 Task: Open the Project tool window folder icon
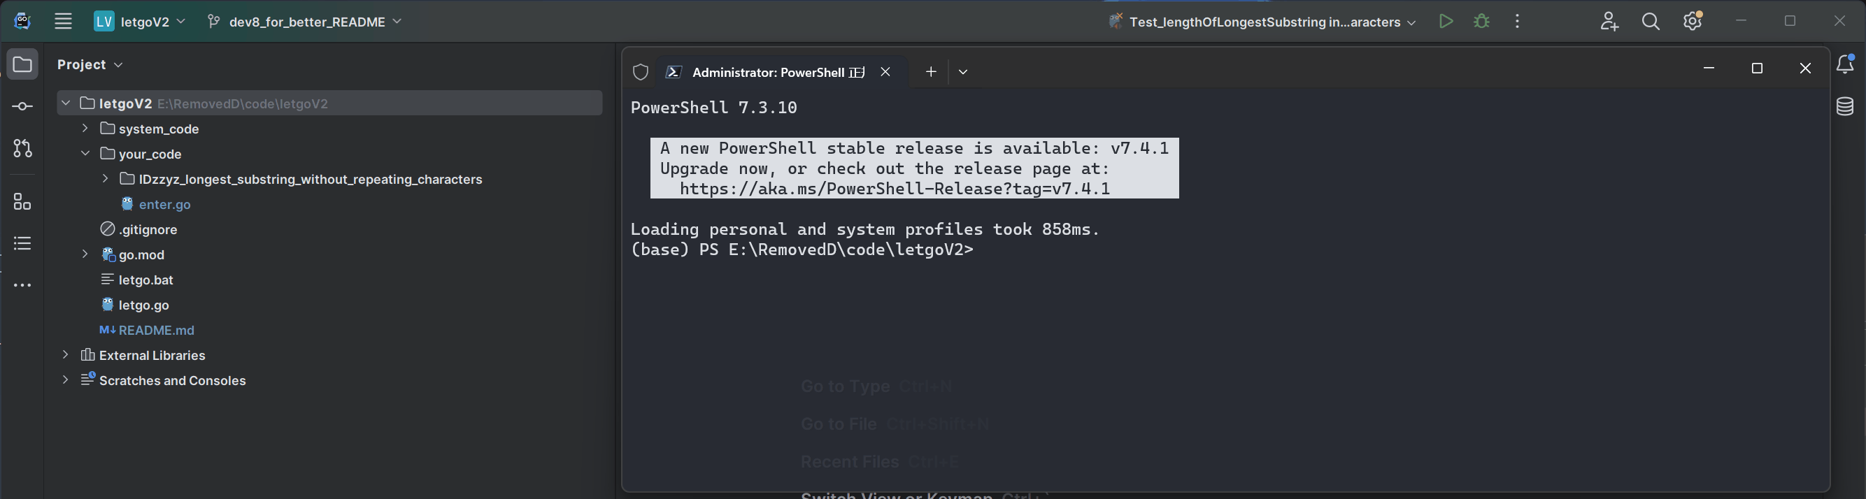click(22, 64)
